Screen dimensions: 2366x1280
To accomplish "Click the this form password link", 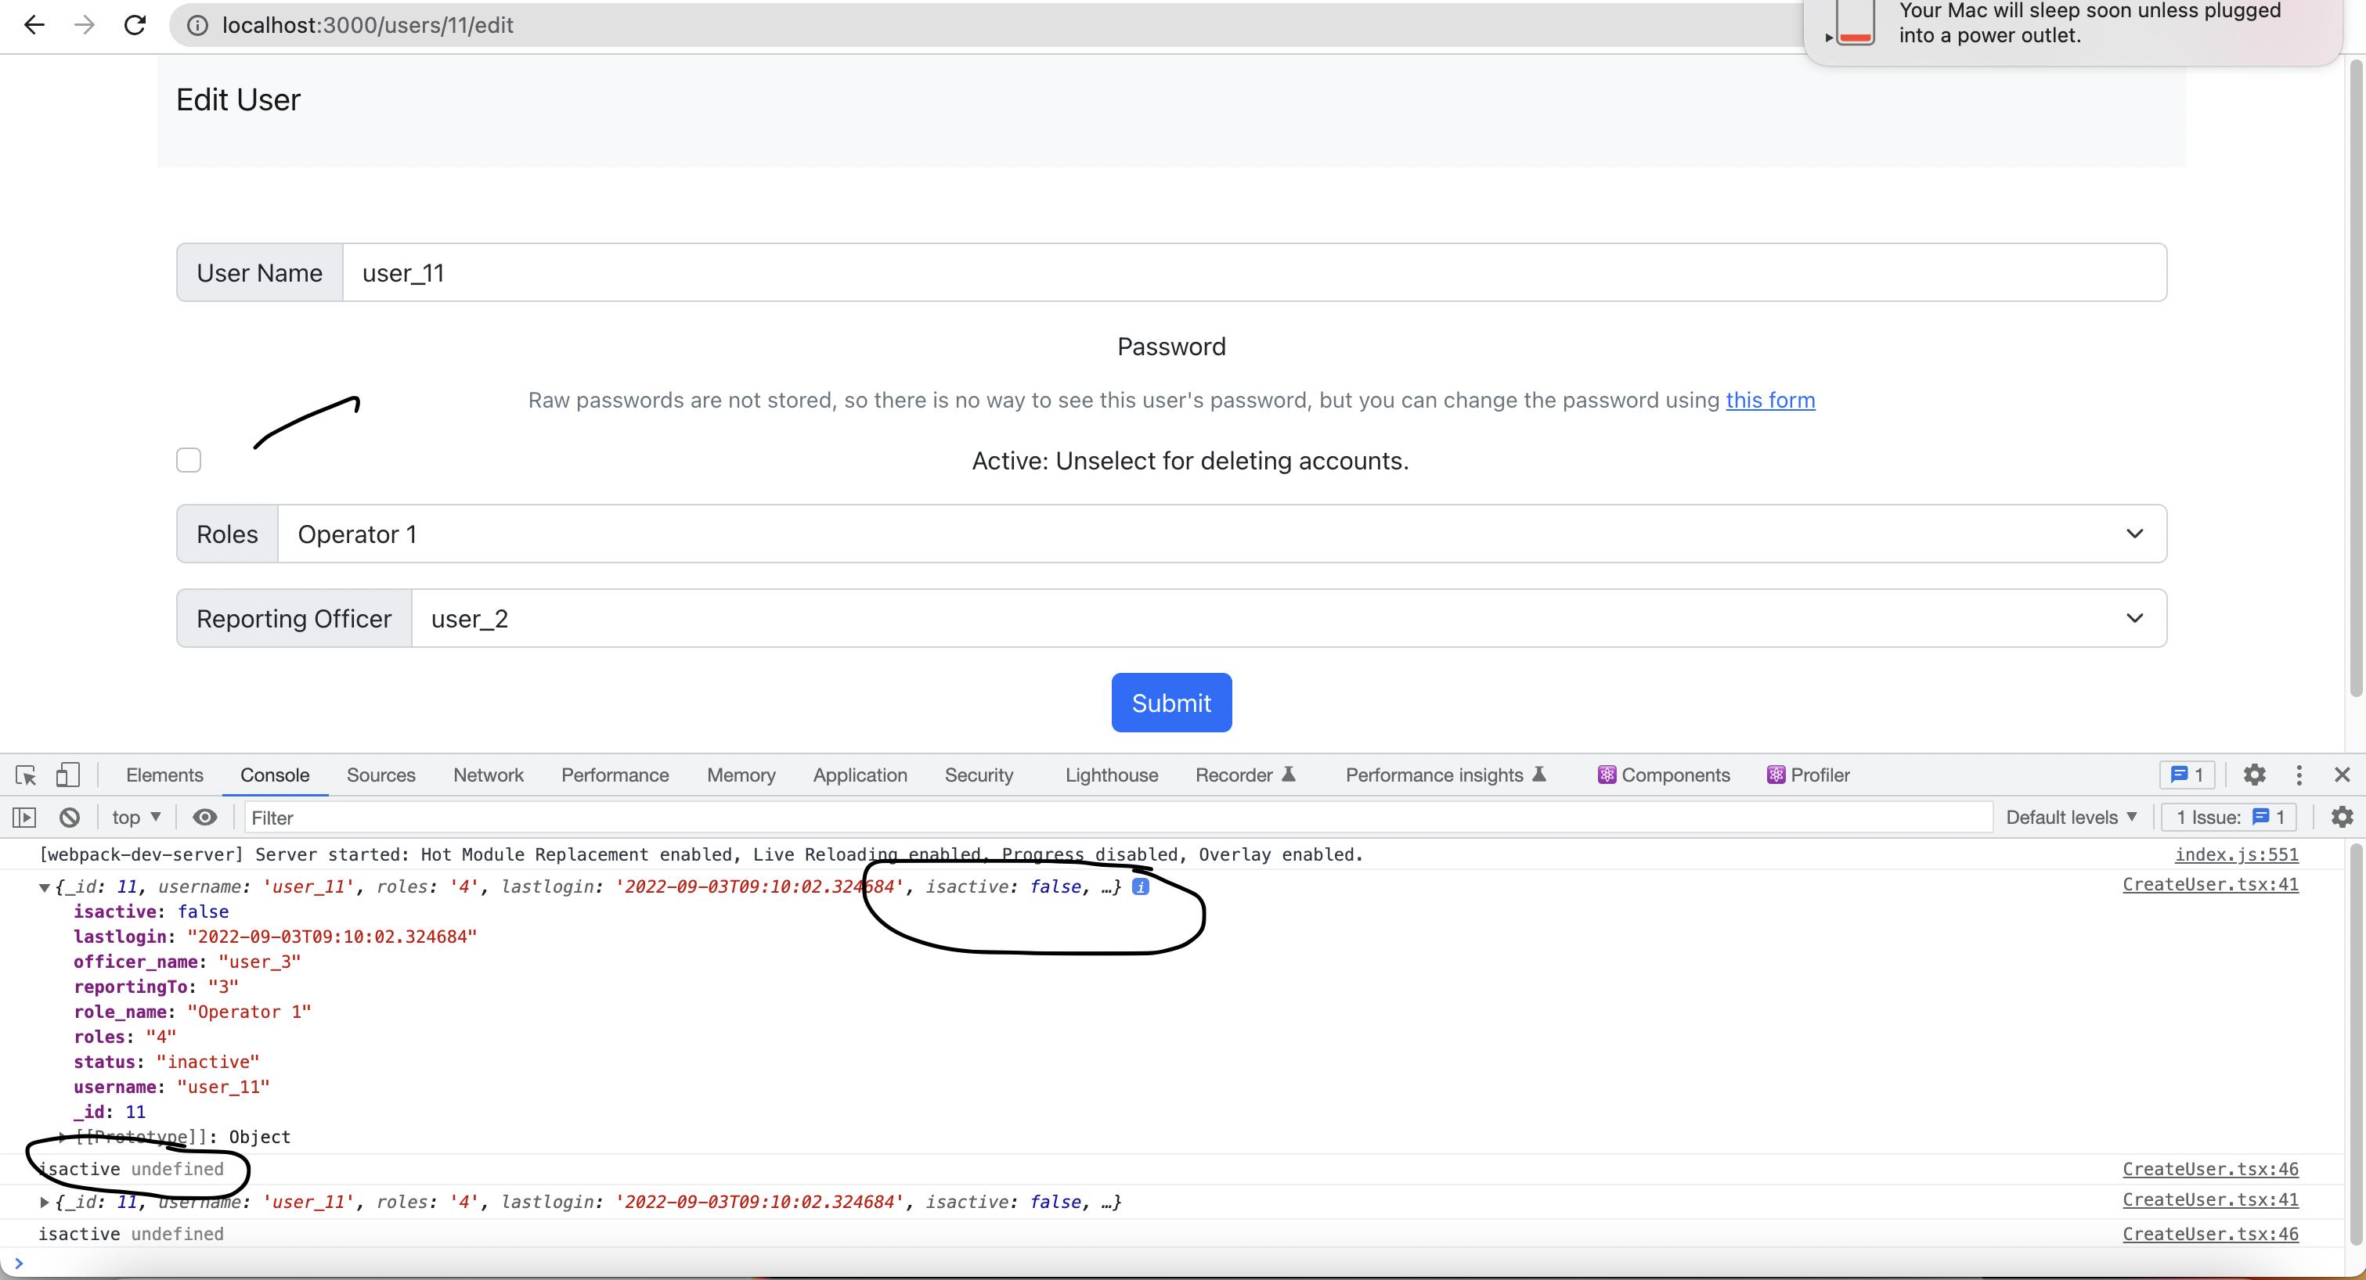I will point(1769,399).
